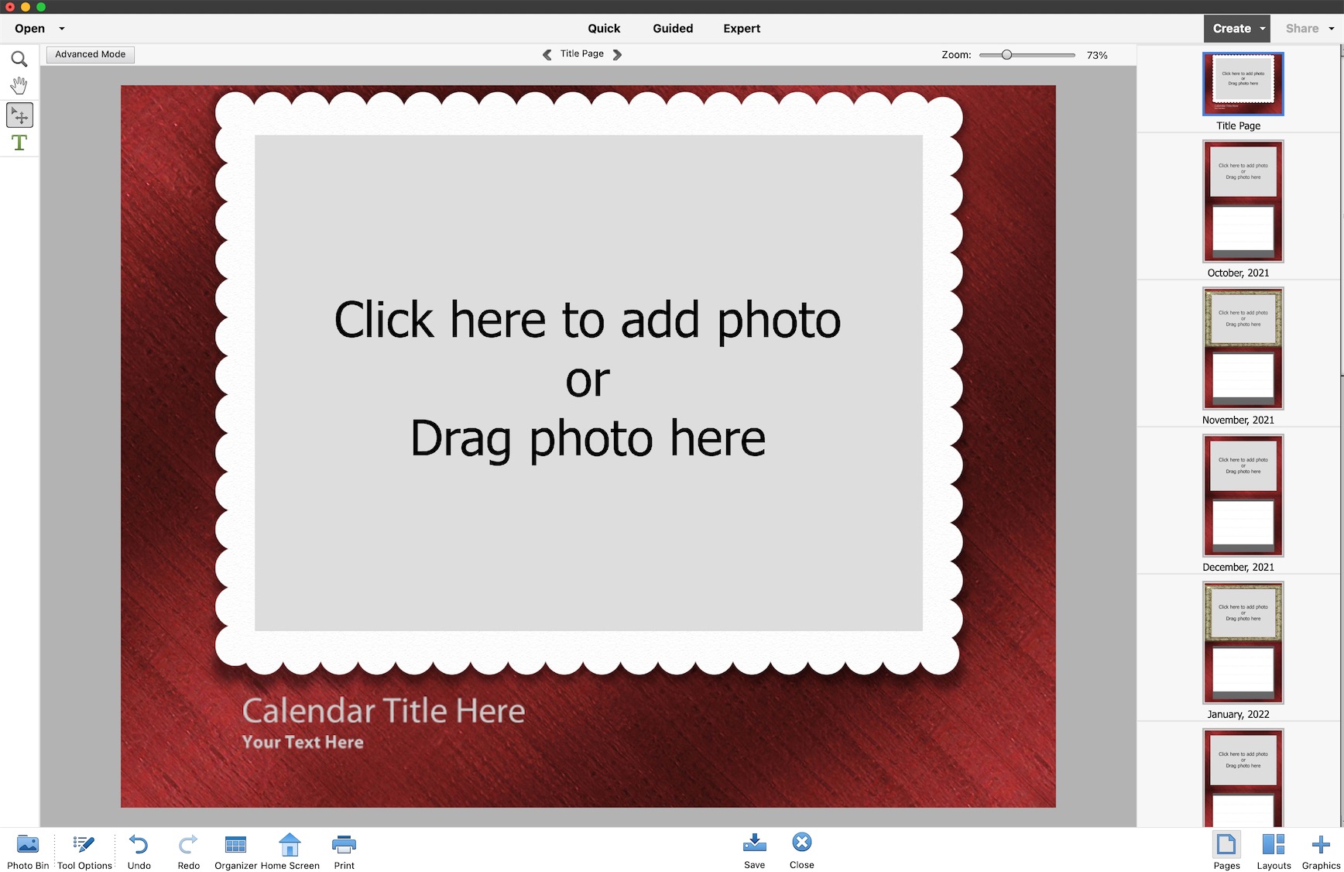Select the January, 2022 page thumbnail
This screenshot has width=1344, height=872.
pyautogui.click(x=1243, y=643)
